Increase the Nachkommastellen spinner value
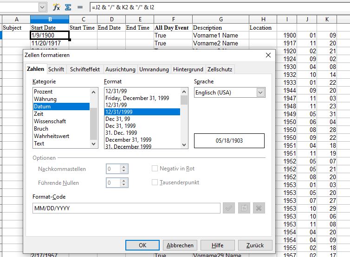Viewport: 350px width, 257px height. 123,167
